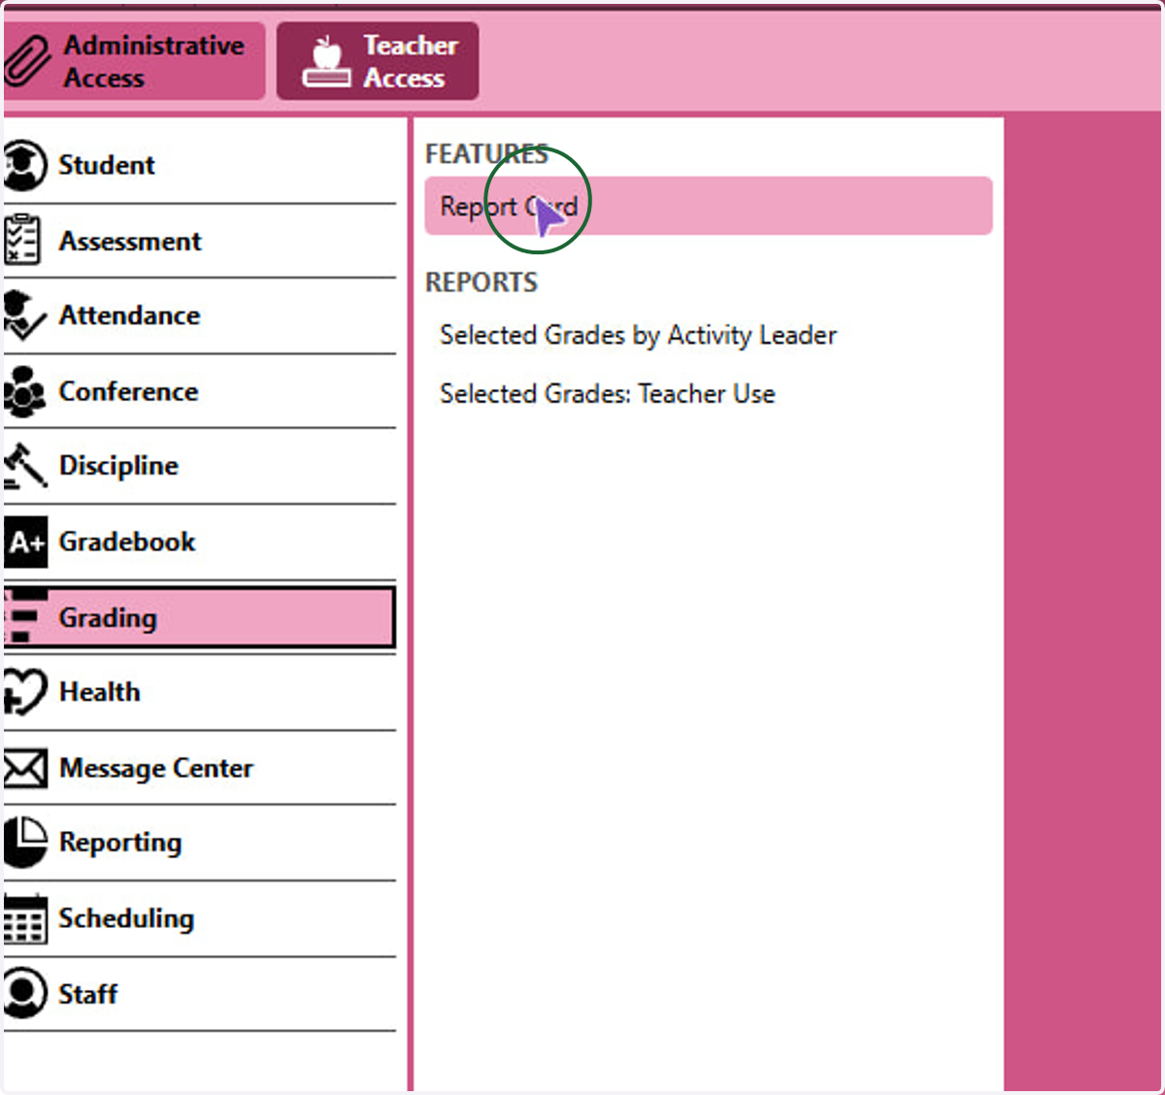This screenshot has width=1165, height=1095.
Task: Switch to the Teacher Access tab
Action: click(x=378, y=61)
